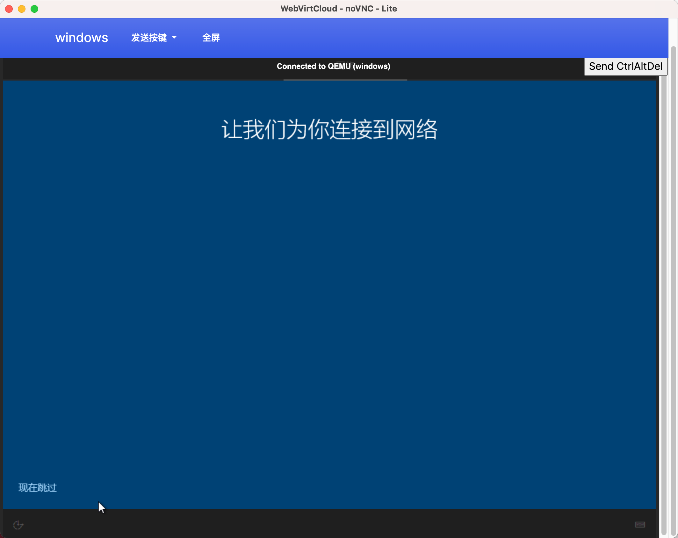The height and width of the screenshot is (538, 678).
Task: Click 现在跳过 to skip network setup
Action: 37,488
